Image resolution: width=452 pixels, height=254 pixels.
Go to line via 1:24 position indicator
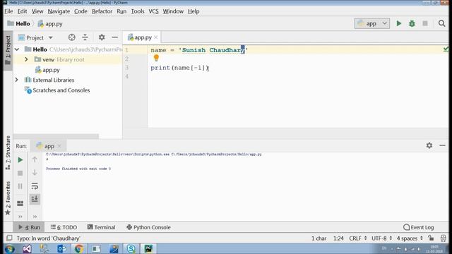pyautogui.click(x=338, y=238)
